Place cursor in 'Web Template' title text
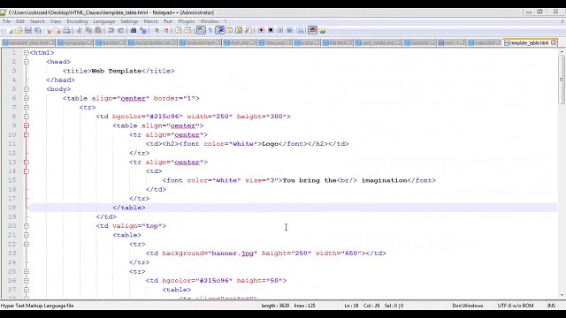This screenshot has width=566, height=318. pyautogui.click(x=116, y=71)
